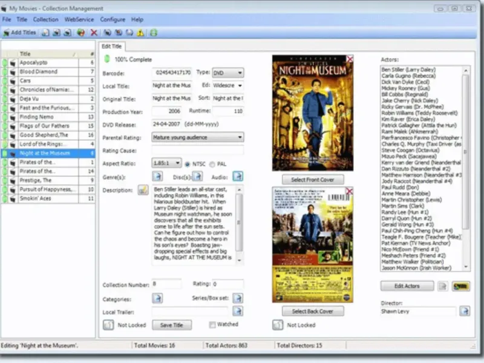Click the Actors list scroll up arrow
The image size is (484, 363).
pos(466,70)
